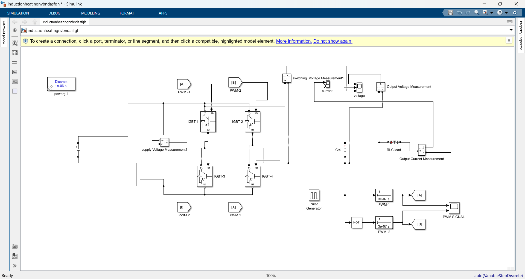The image size is (525, 279).
Task: Expand the palette double-chevron
Action: 15,266
